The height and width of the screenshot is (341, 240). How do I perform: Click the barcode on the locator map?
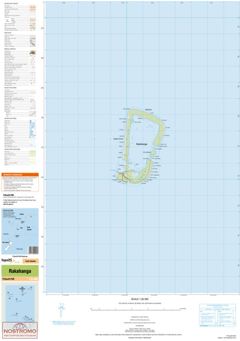(x=33, y=250)
